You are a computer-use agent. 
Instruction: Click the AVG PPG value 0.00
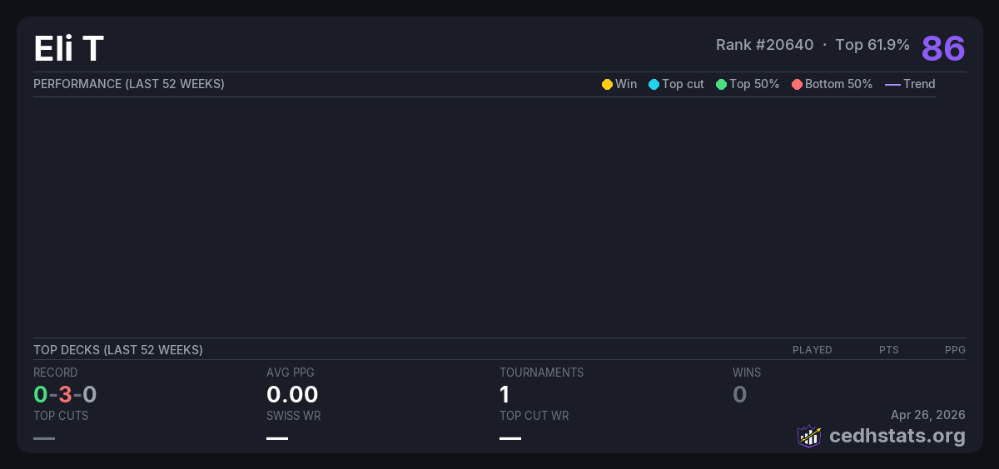coord(292,394)
